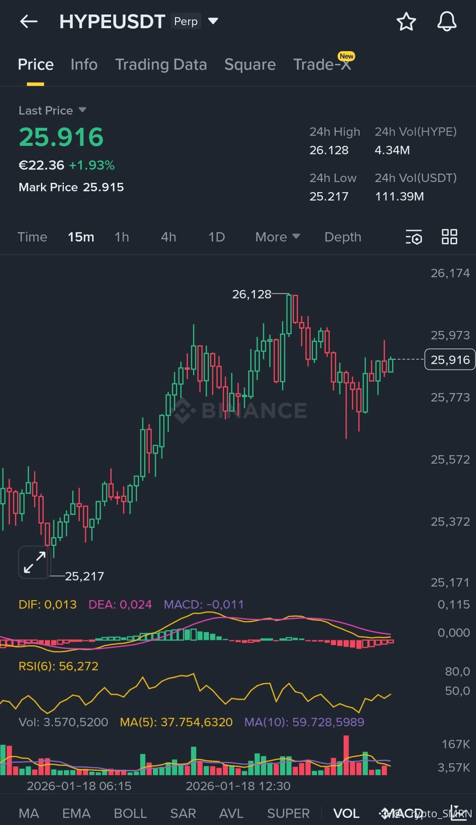Switch to the Info tab
Image resolution: width=476 pixels, height=825 pixels.
84,65
